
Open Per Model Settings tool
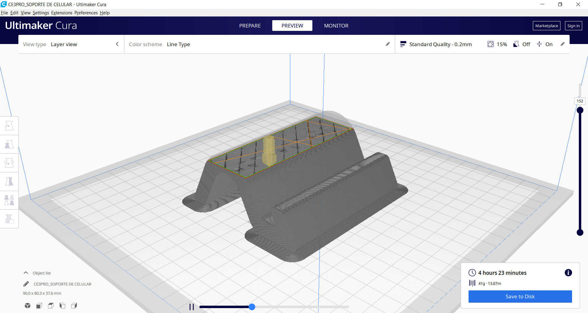pos(9,200)
